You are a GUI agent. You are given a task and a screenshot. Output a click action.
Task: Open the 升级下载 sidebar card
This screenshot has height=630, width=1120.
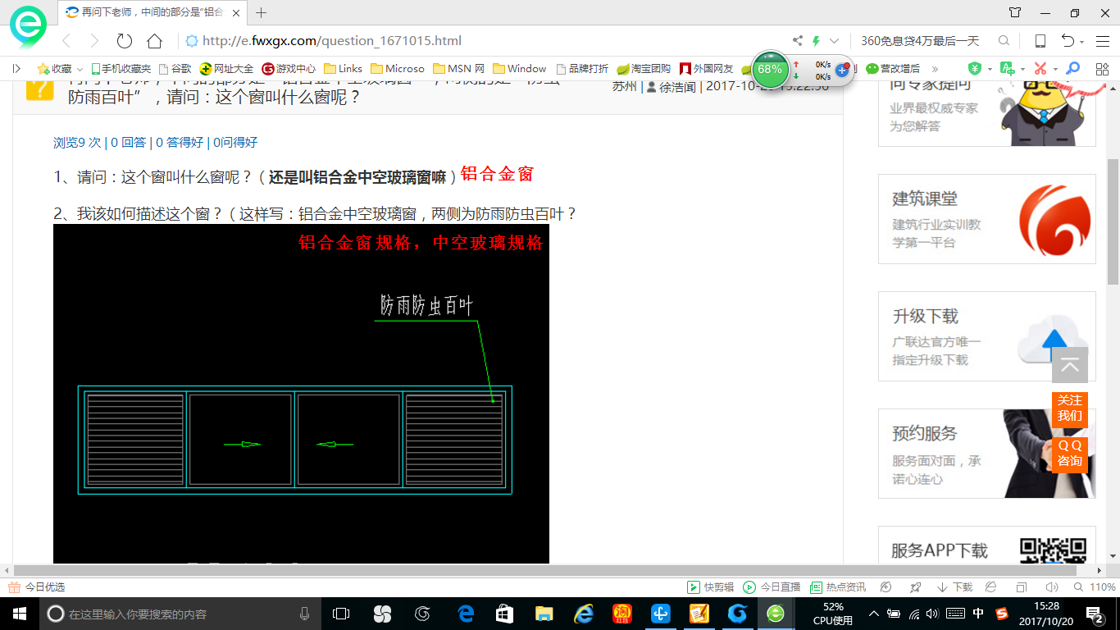point(987,336)
